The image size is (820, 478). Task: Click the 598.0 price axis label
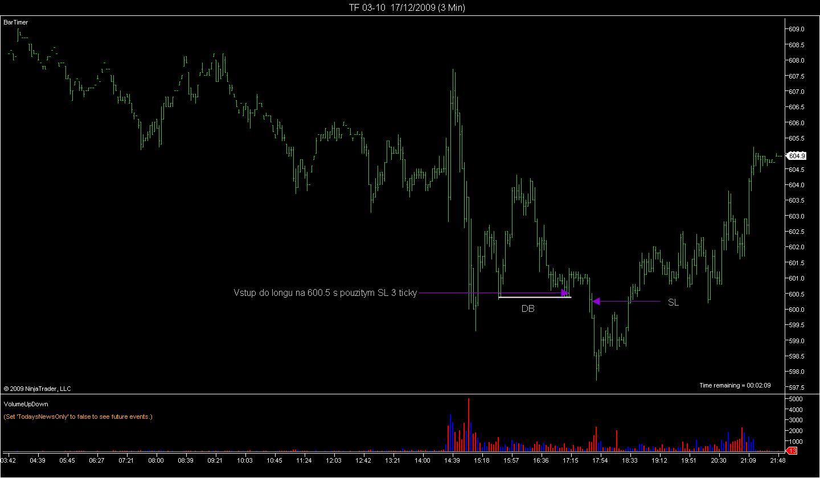pyautogui.click(x=796, y=372)
